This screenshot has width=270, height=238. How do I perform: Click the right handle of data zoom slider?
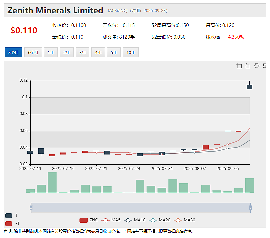[250, 208]
